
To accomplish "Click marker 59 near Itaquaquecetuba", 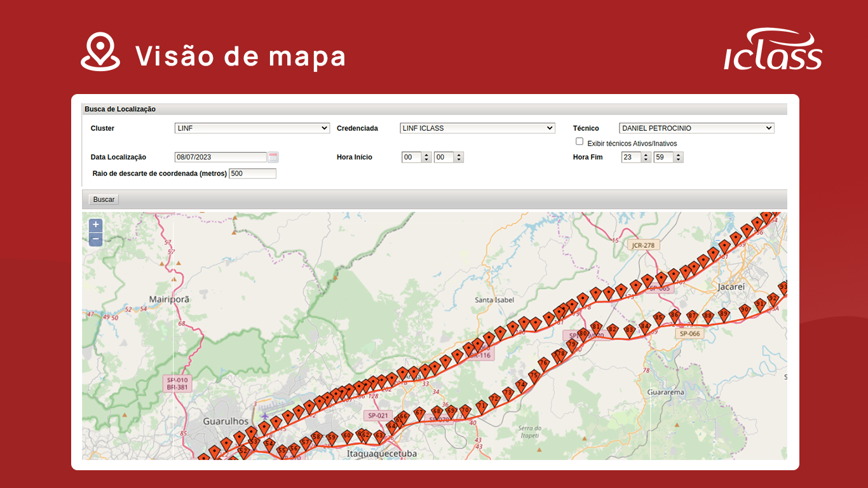I will pos(332,437).
